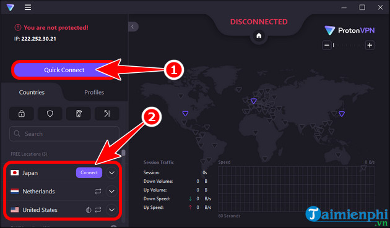The height and width of the screenshot is (228, 390).
Task: Switch to Profiles tab
Action: coord(94,93)
